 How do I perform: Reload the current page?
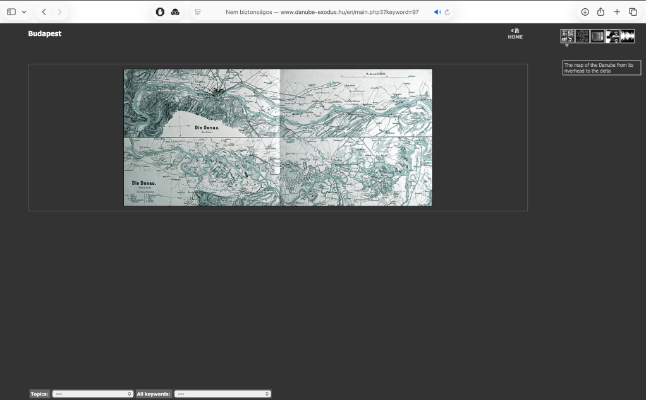(x=447, y=12)
